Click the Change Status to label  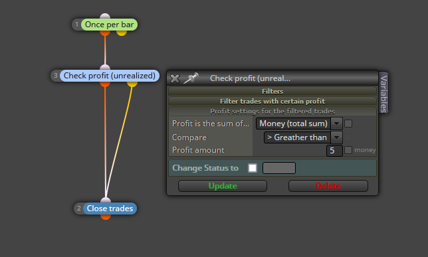(x=205, y=168)
